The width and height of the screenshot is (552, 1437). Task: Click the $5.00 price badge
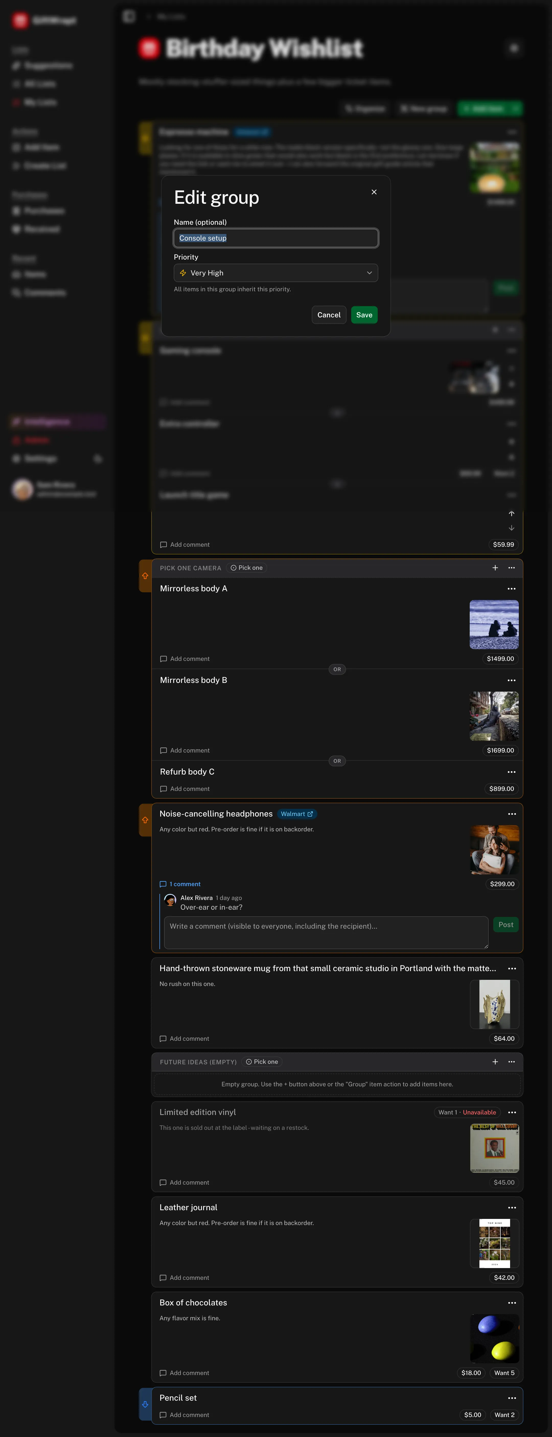tap(473, 1415)
